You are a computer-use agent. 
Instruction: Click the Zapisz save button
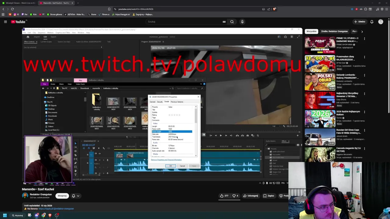[x=269, y=196]
